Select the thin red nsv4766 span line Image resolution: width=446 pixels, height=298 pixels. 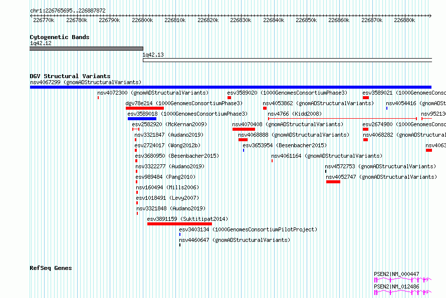pyautogui.click(x=342, y=119)
